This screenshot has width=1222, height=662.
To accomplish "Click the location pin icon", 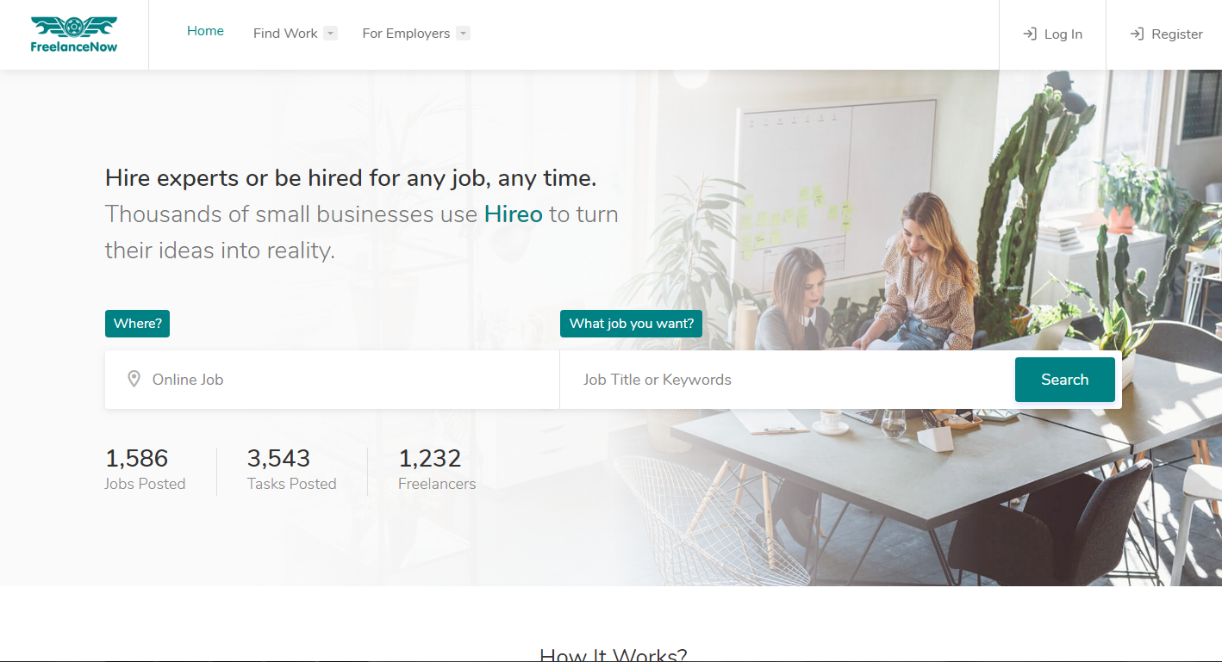I will coord(134,379).
